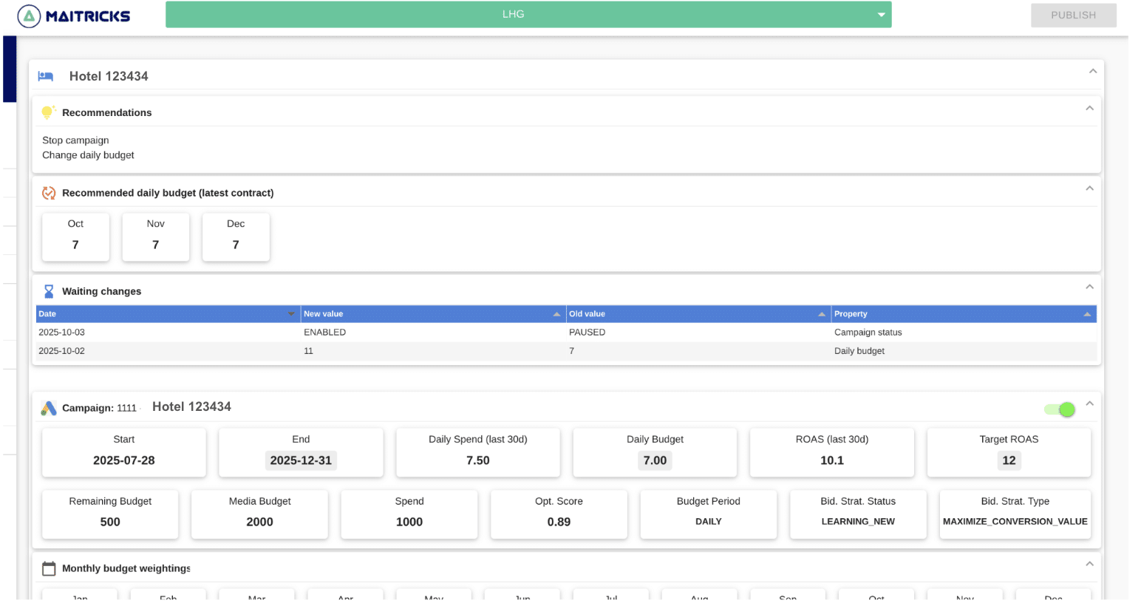Edit the campaign End date field
The width and height of the screenshot is (1141, 606).
pos(301,460)
